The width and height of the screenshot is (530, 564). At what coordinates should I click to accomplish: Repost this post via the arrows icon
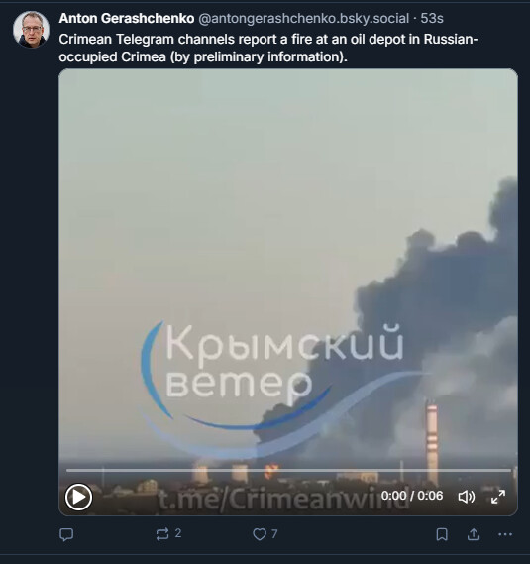point(162,534)
